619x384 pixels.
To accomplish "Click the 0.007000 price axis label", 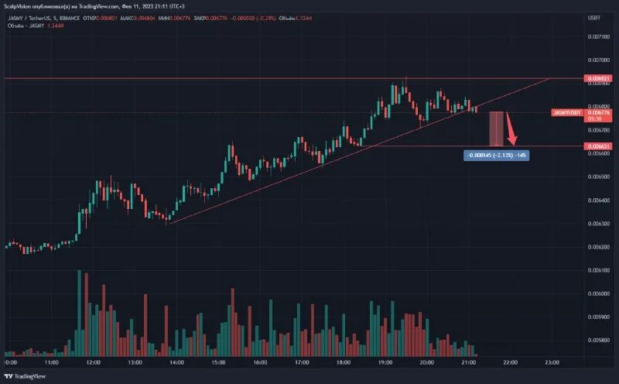I will click(x=598, y=60).
